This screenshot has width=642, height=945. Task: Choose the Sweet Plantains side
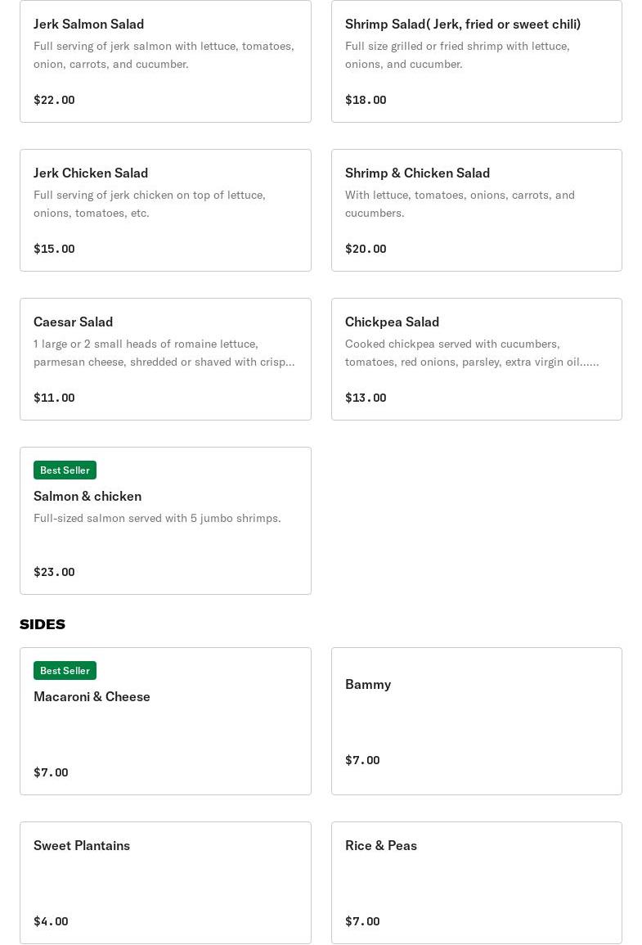point(82,845)
